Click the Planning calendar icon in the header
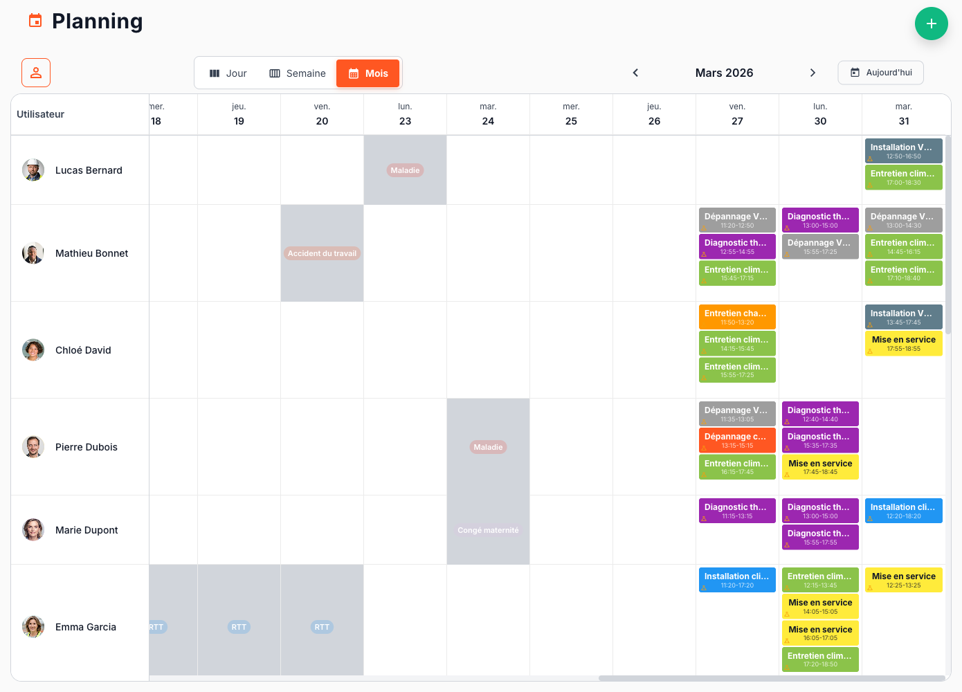The width and height of the screenshot is (962, 692). click(x=34, y=21)
